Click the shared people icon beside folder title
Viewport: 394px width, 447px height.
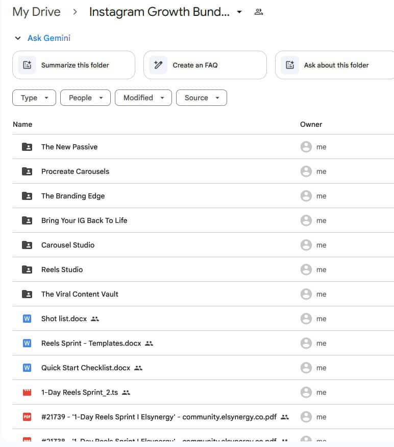click(259, 12)
